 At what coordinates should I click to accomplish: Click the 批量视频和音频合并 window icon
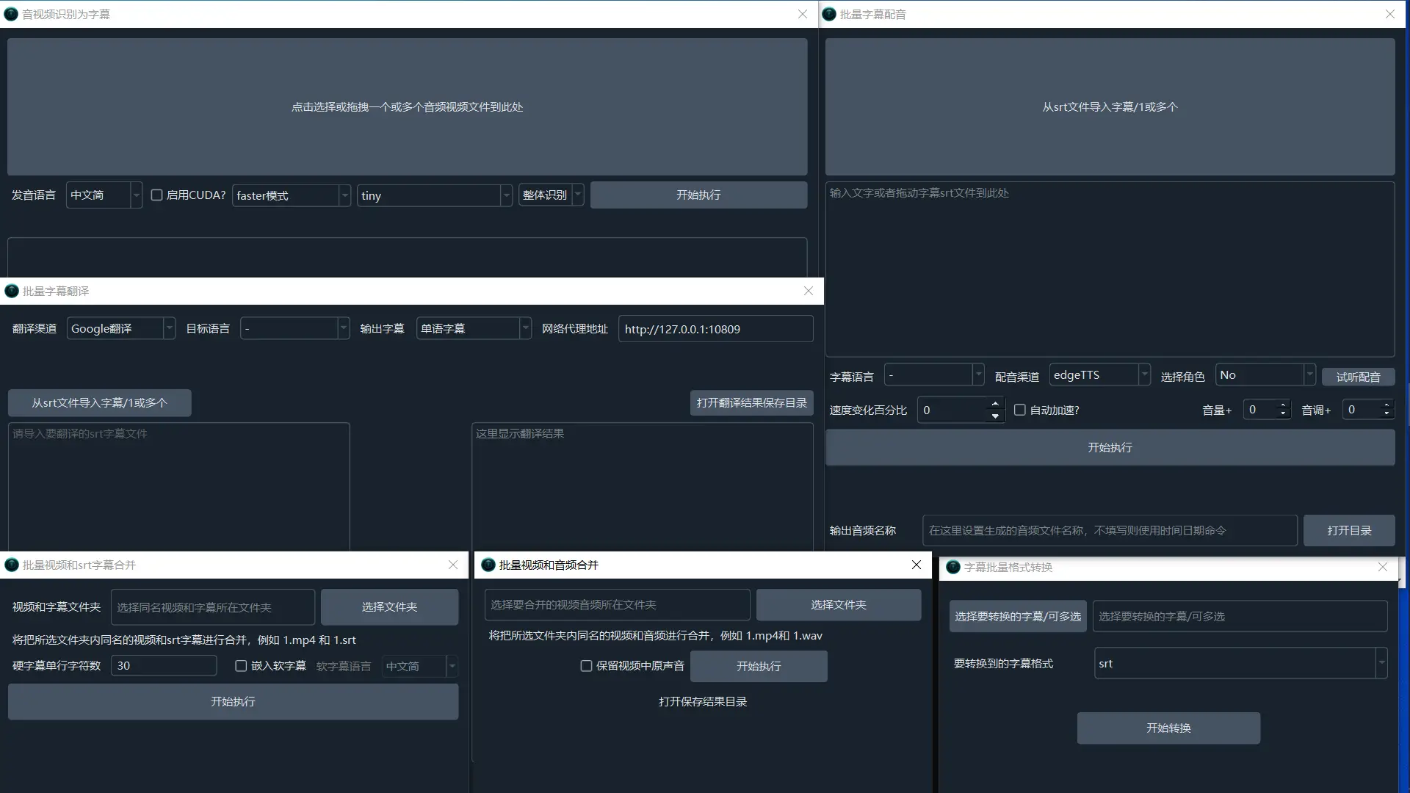pyautogui.click(x=488, y=565)
